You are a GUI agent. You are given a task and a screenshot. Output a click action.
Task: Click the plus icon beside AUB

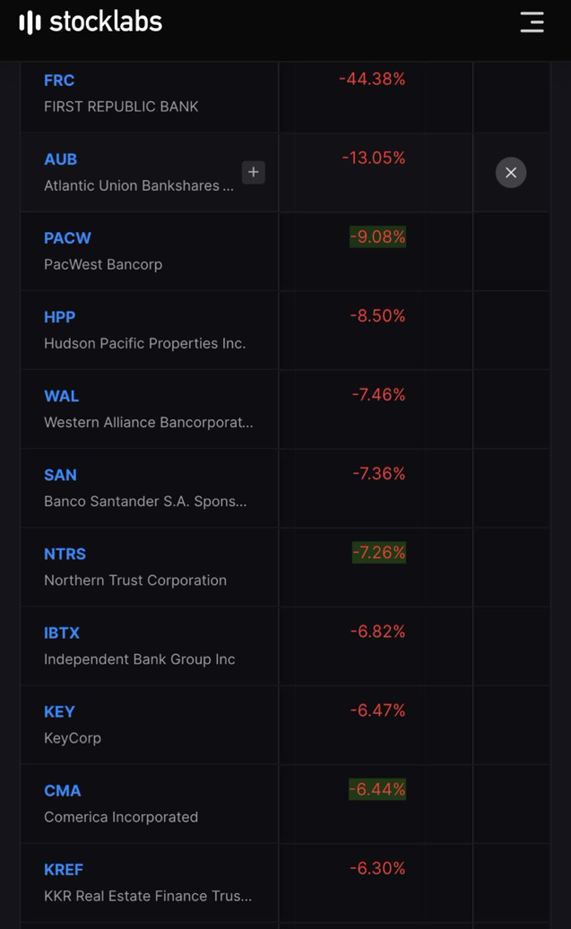pyautogui.click(x=254, y=172)
